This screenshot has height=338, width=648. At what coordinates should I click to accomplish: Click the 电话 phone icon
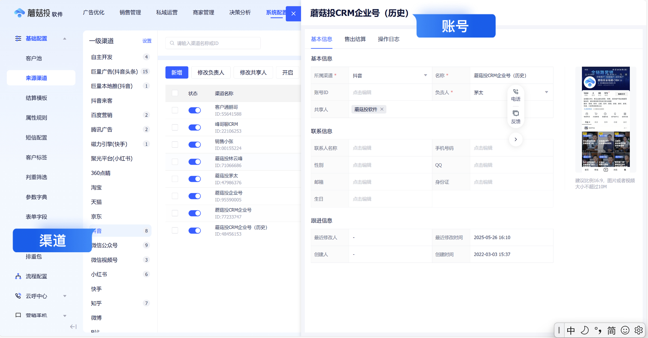[516, 92]
